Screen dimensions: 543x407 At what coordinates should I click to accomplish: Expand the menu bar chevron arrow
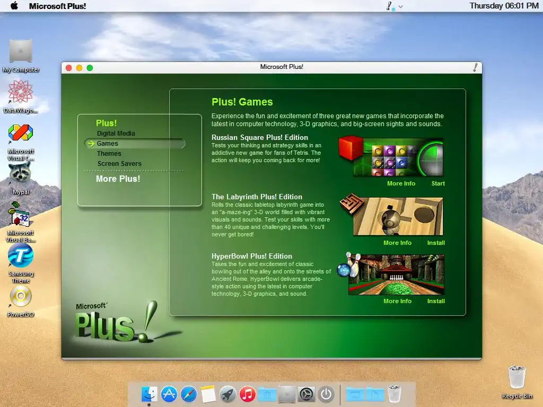[401, 6]
